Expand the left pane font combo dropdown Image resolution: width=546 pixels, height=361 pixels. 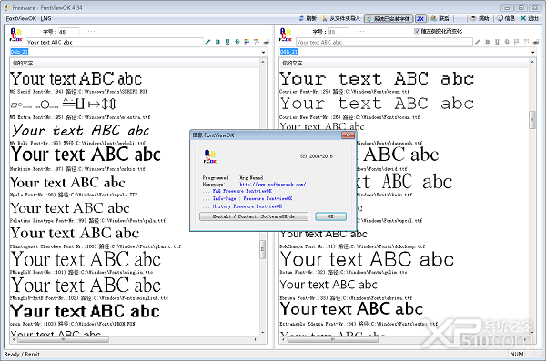tap(264, 52)
